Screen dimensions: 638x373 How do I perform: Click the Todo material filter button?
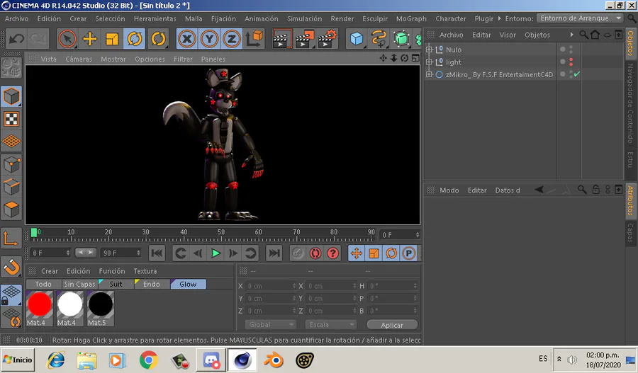[43, 284]
